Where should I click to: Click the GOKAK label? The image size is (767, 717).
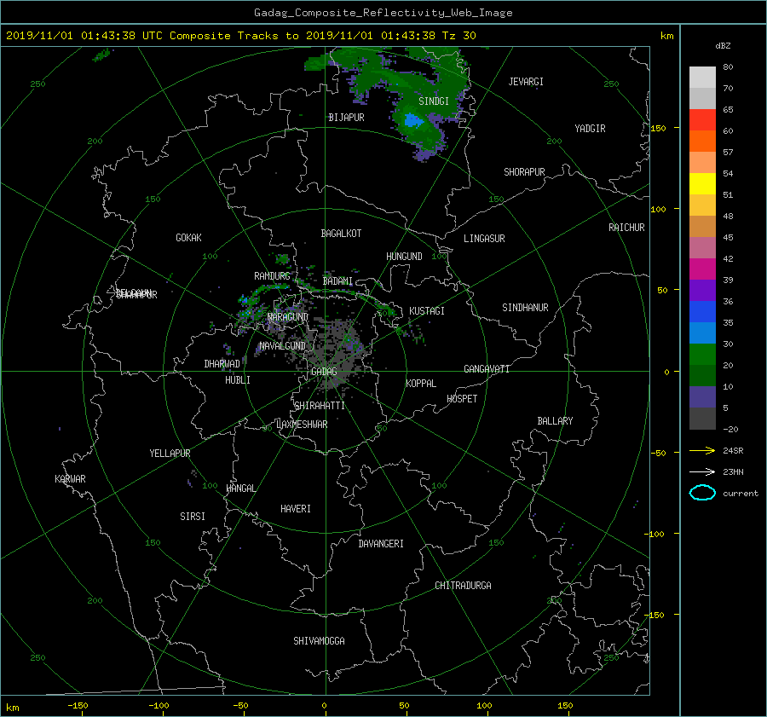[x=189, y=238]
